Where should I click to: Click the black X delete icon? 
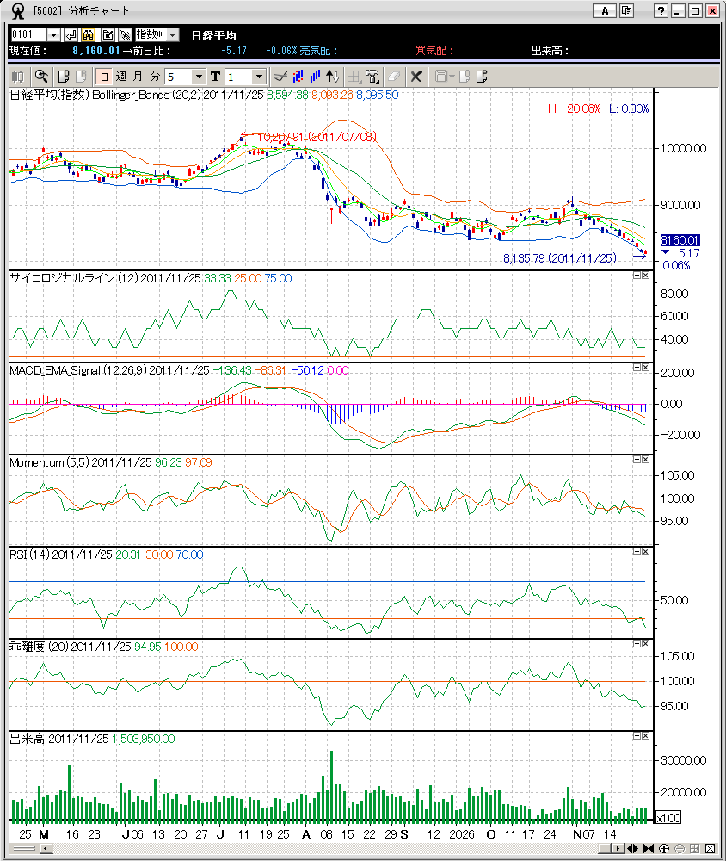[416, 76]
